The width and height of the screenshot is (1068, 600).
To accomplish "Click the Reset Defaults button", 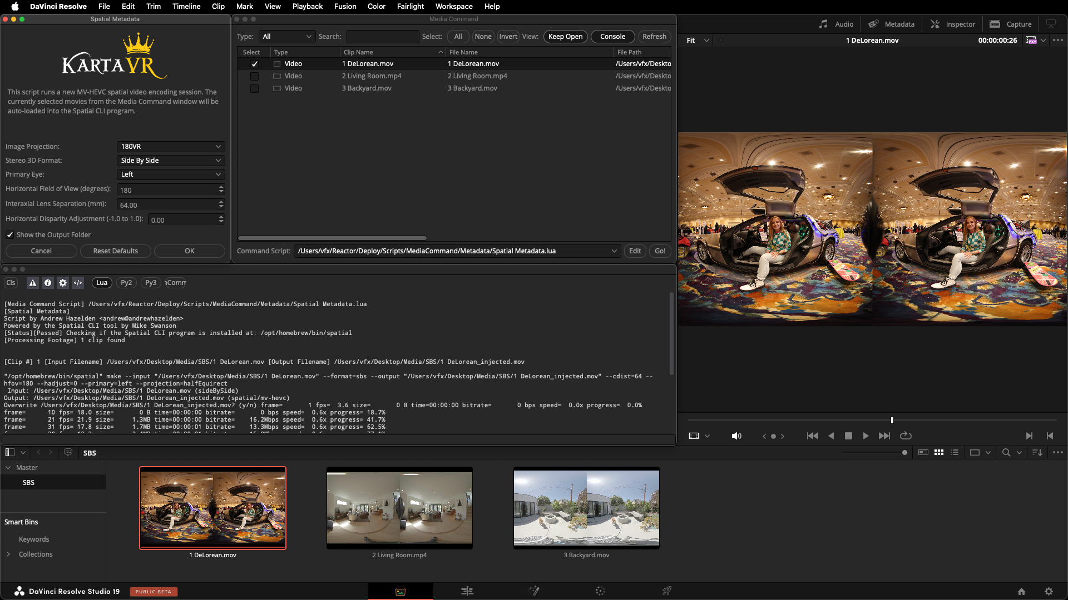I will coord(115,251).
